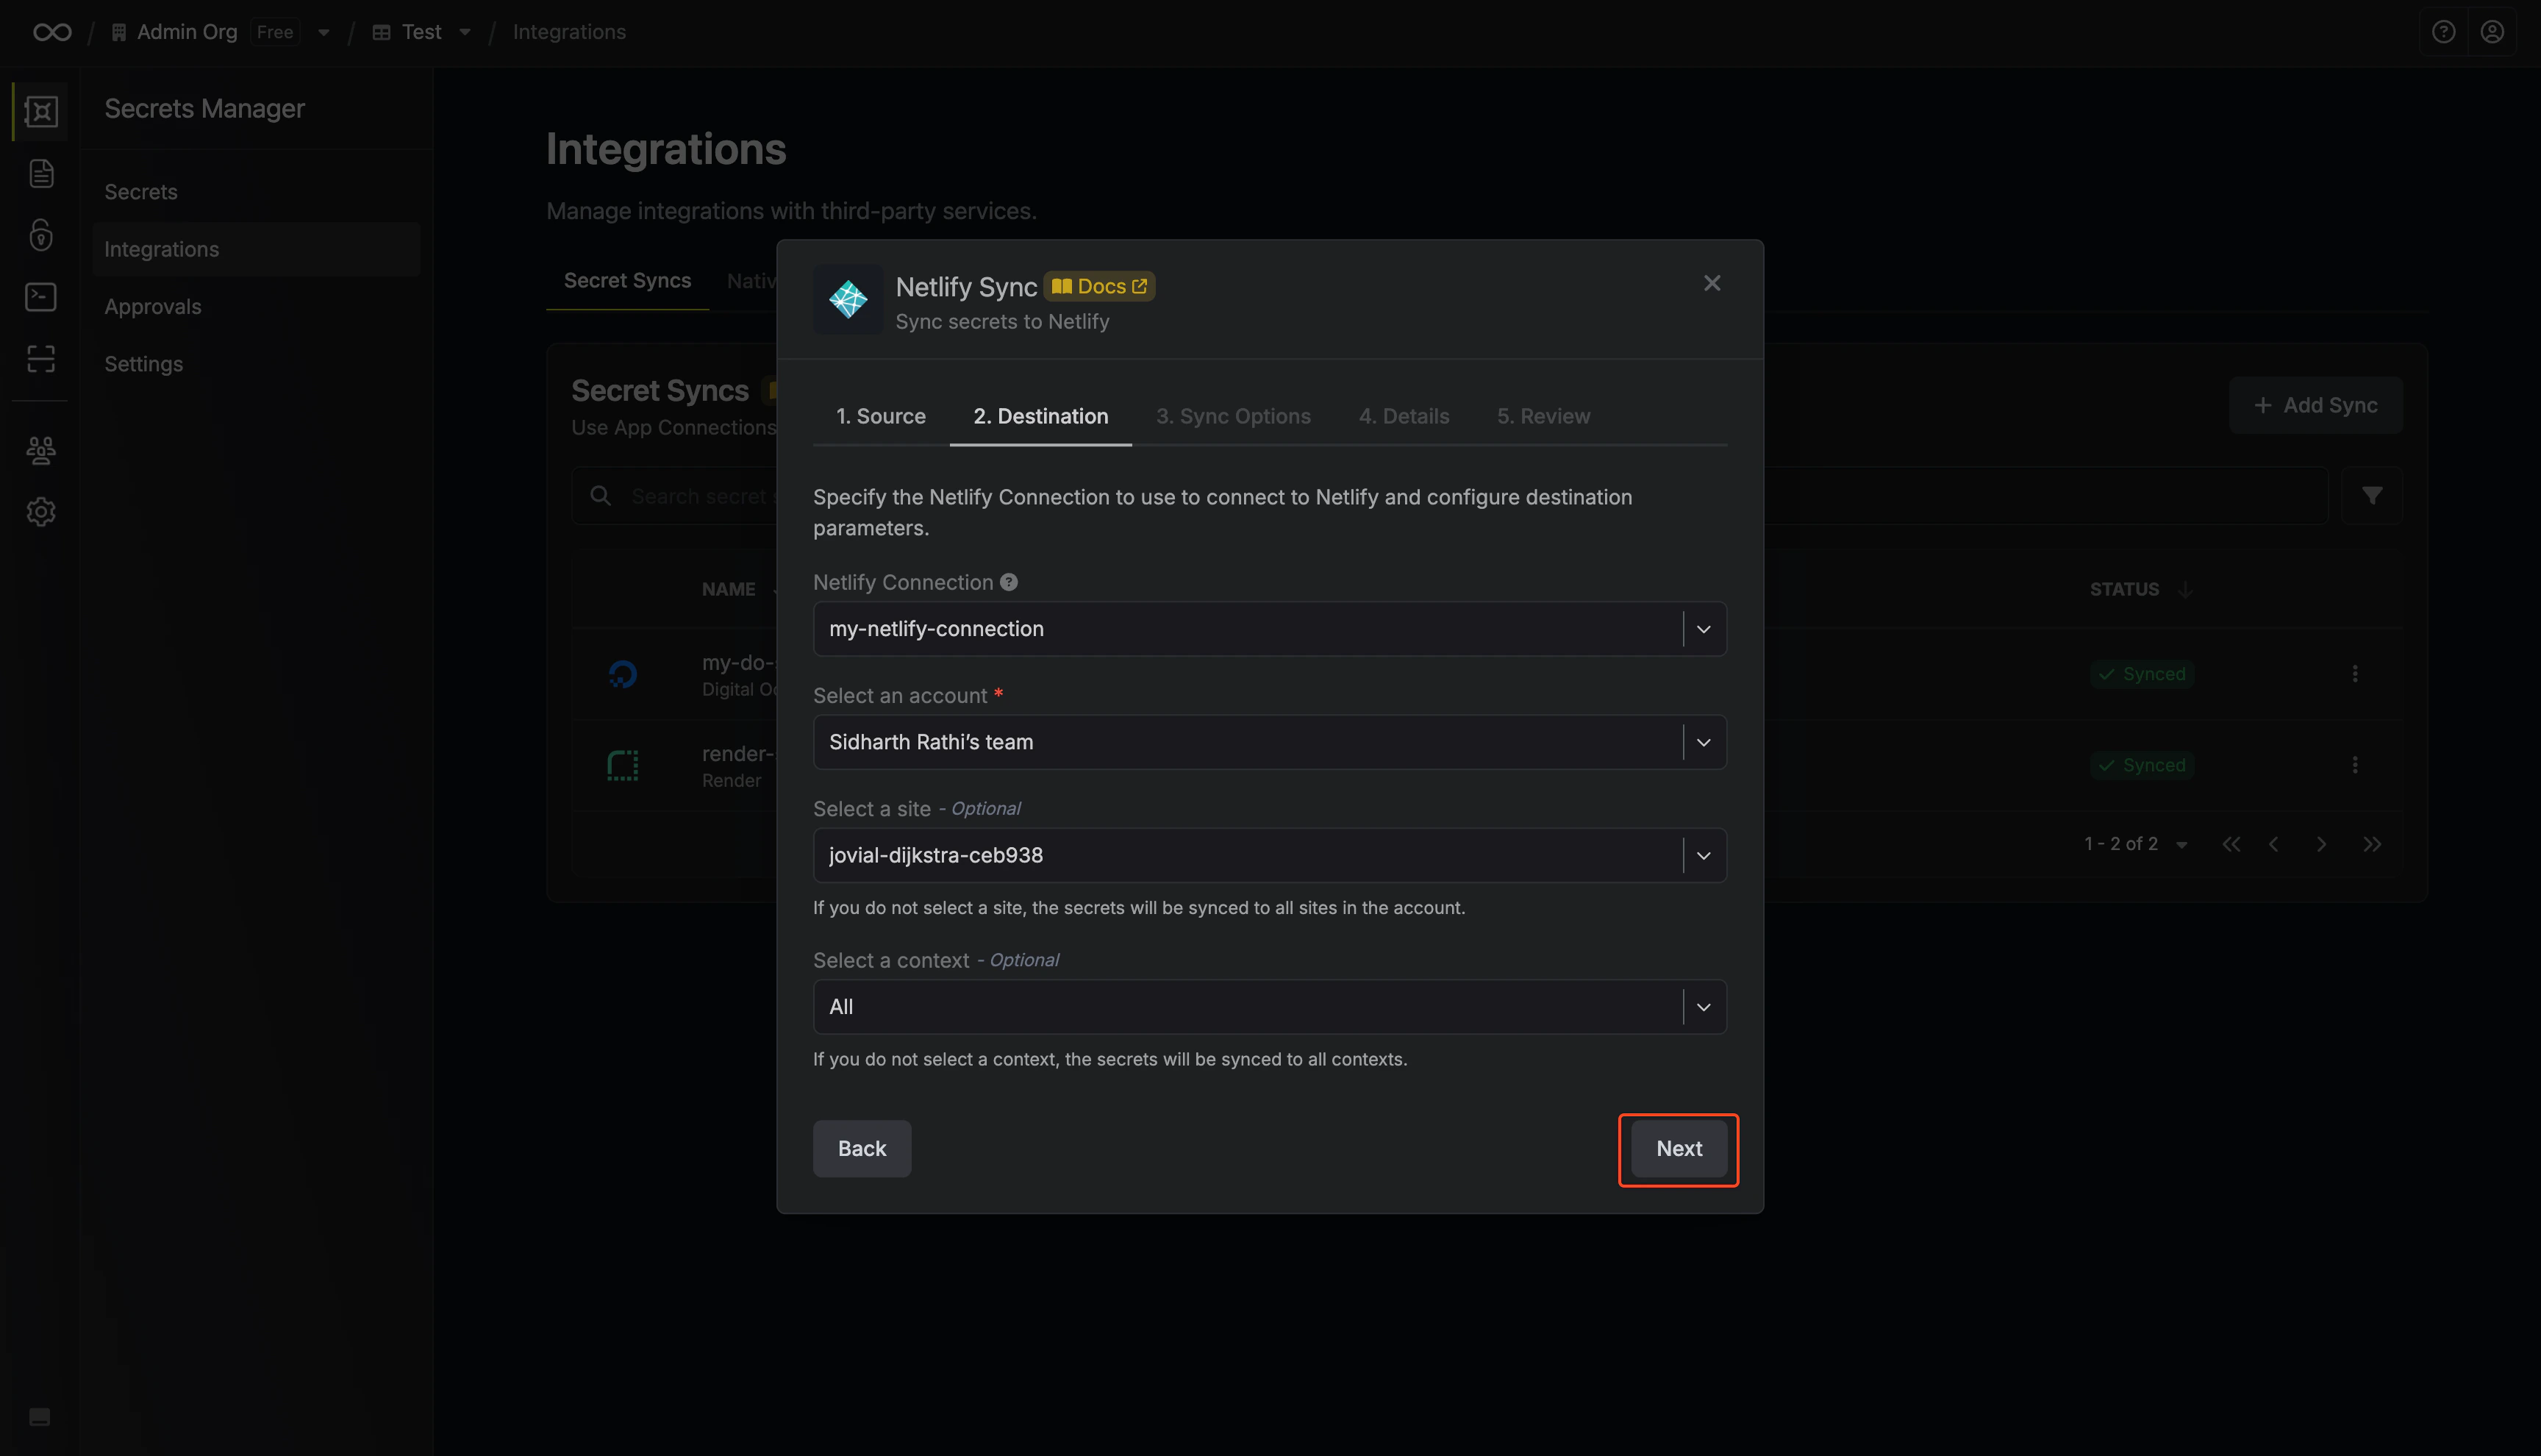Click the Add Sync button
This screenshot has width=2541, height=1456.
coord(2315,405)
